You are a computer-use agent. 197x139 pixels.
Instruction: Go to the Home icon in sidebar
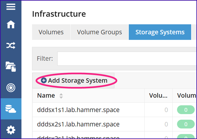[11, 24]
